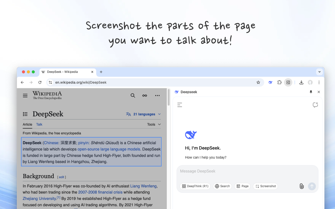
Task: Open the Wikipedia hamburger main menu
Action: click(25, 96)
